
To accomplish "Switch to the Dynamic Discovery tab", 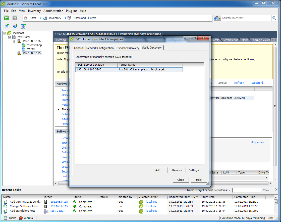I will pos(128,48).
